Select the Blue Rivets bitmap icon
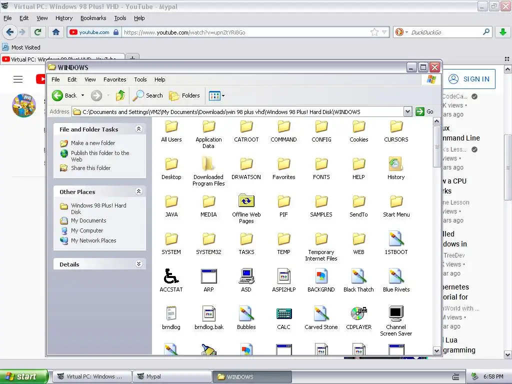Image resolution: width=512 pixels, height=384 pixels. coord(396,276)
